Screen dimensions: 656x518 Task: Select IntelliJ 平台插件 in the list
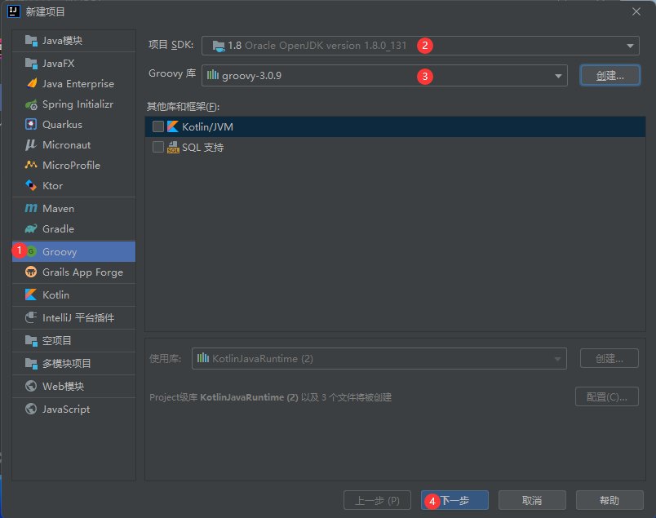click(x=73, y=317)
